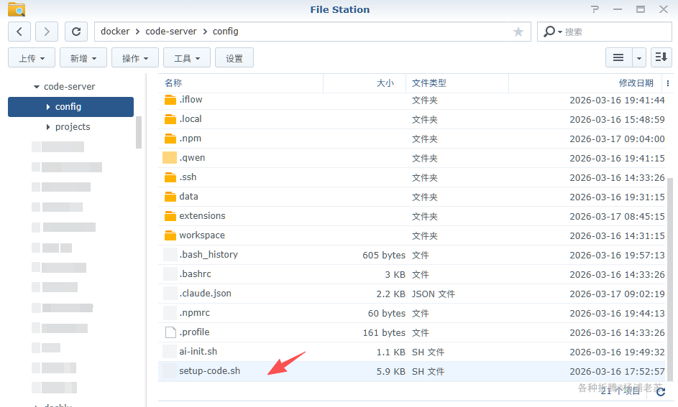The height and width of the screenshot is (407, 678).
Task: Select the projects folder in the tree
Action: point(73,127)
